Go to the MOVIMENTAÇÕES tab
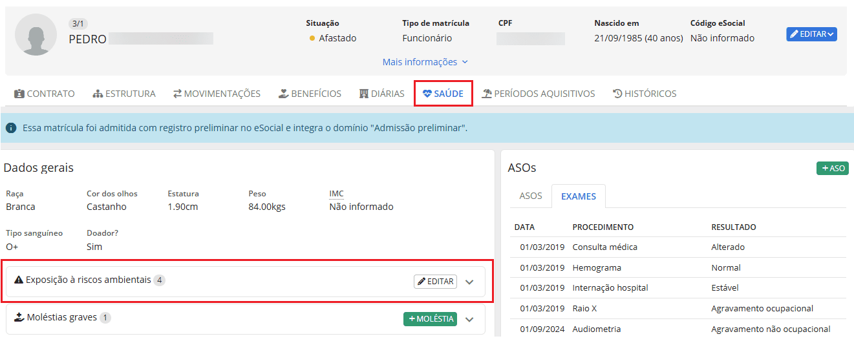 coord(217,94)
